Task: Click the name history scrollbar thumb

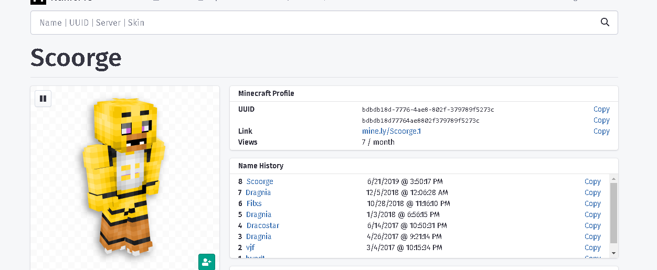Action: (613, 213)
